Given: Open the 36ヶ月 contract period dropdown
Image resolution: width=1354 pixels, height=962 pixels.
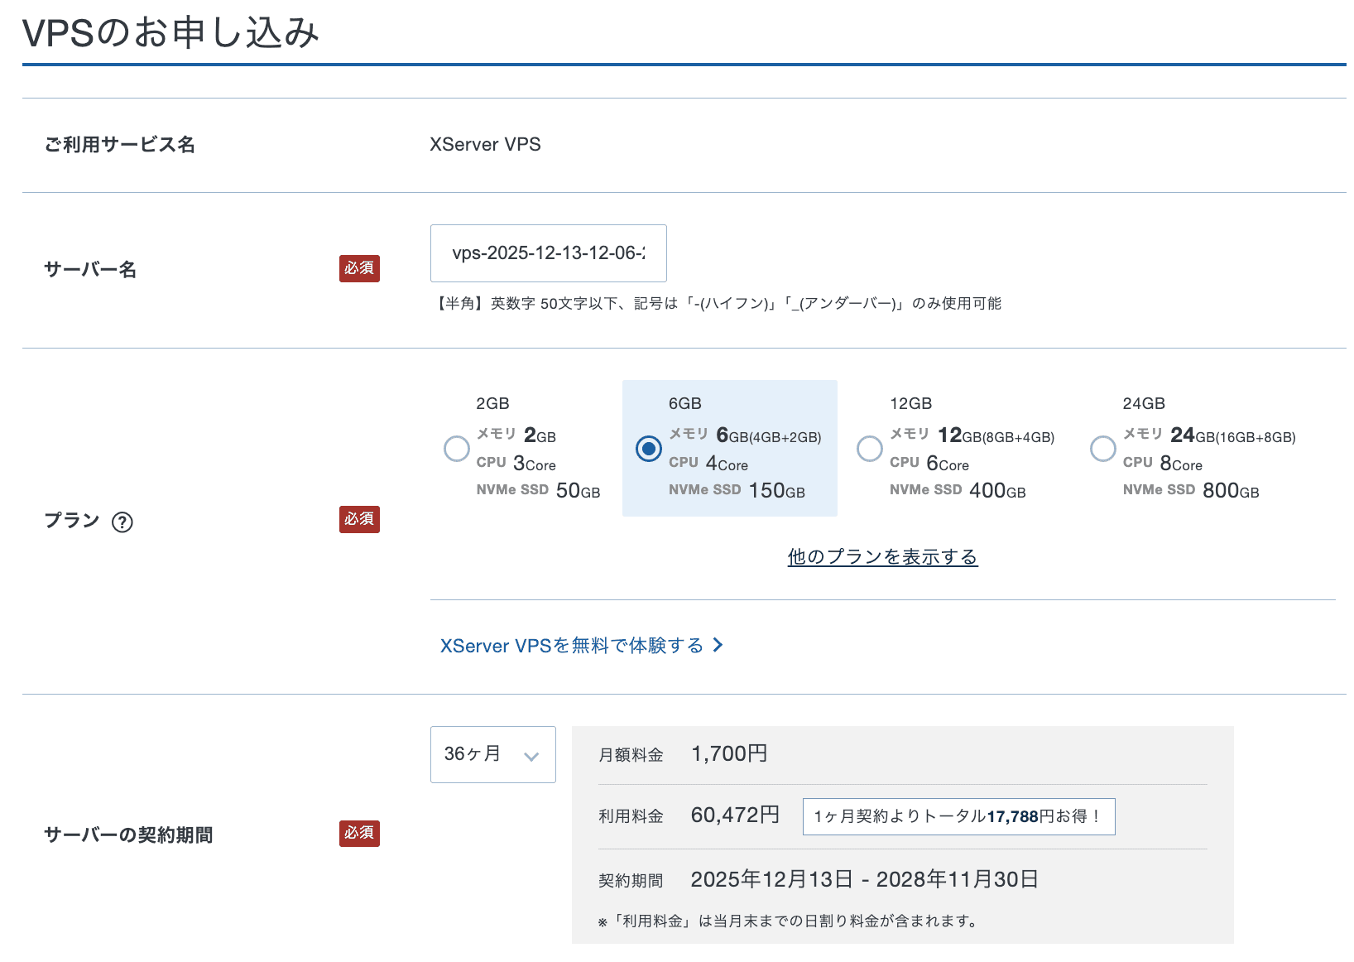Looking at the screenshot, I should (492, 754).
